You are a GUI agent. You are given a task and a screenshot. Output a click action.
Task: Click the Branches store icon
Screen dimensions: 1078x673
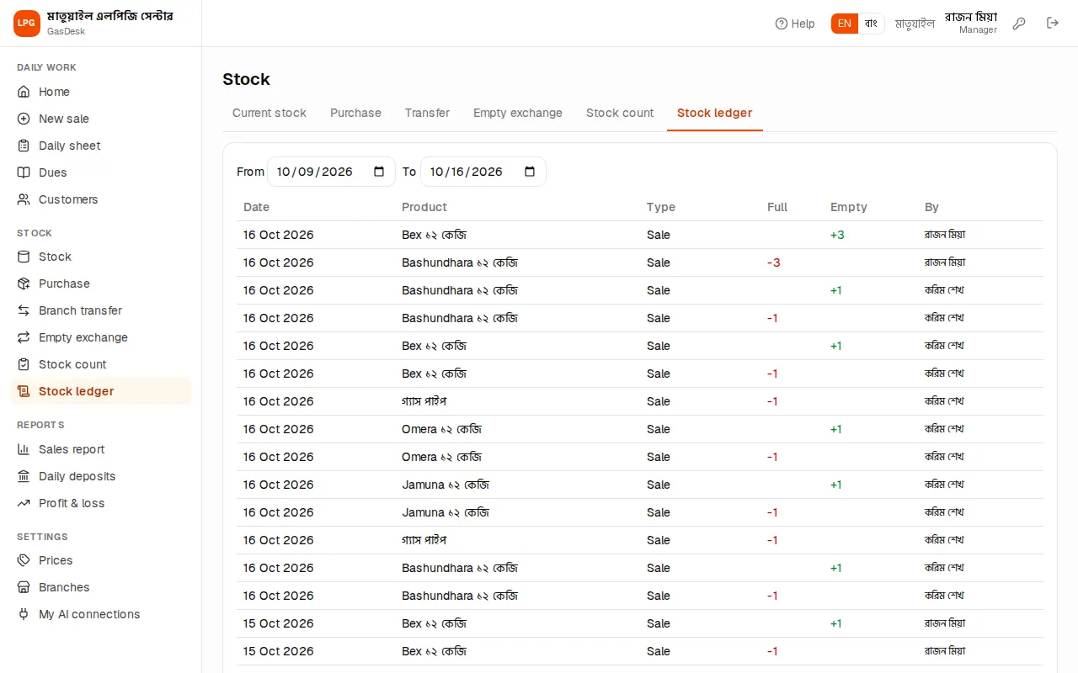(24, 587)
